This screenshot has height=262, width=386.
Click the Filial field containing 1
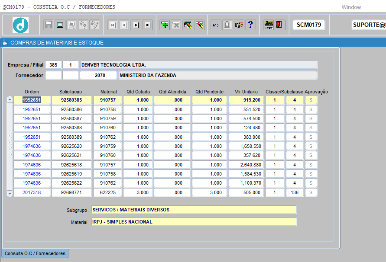pos(71,65)
